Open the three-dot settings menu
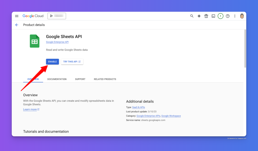This screenshot has width=258, height=151. pos(235,16)
